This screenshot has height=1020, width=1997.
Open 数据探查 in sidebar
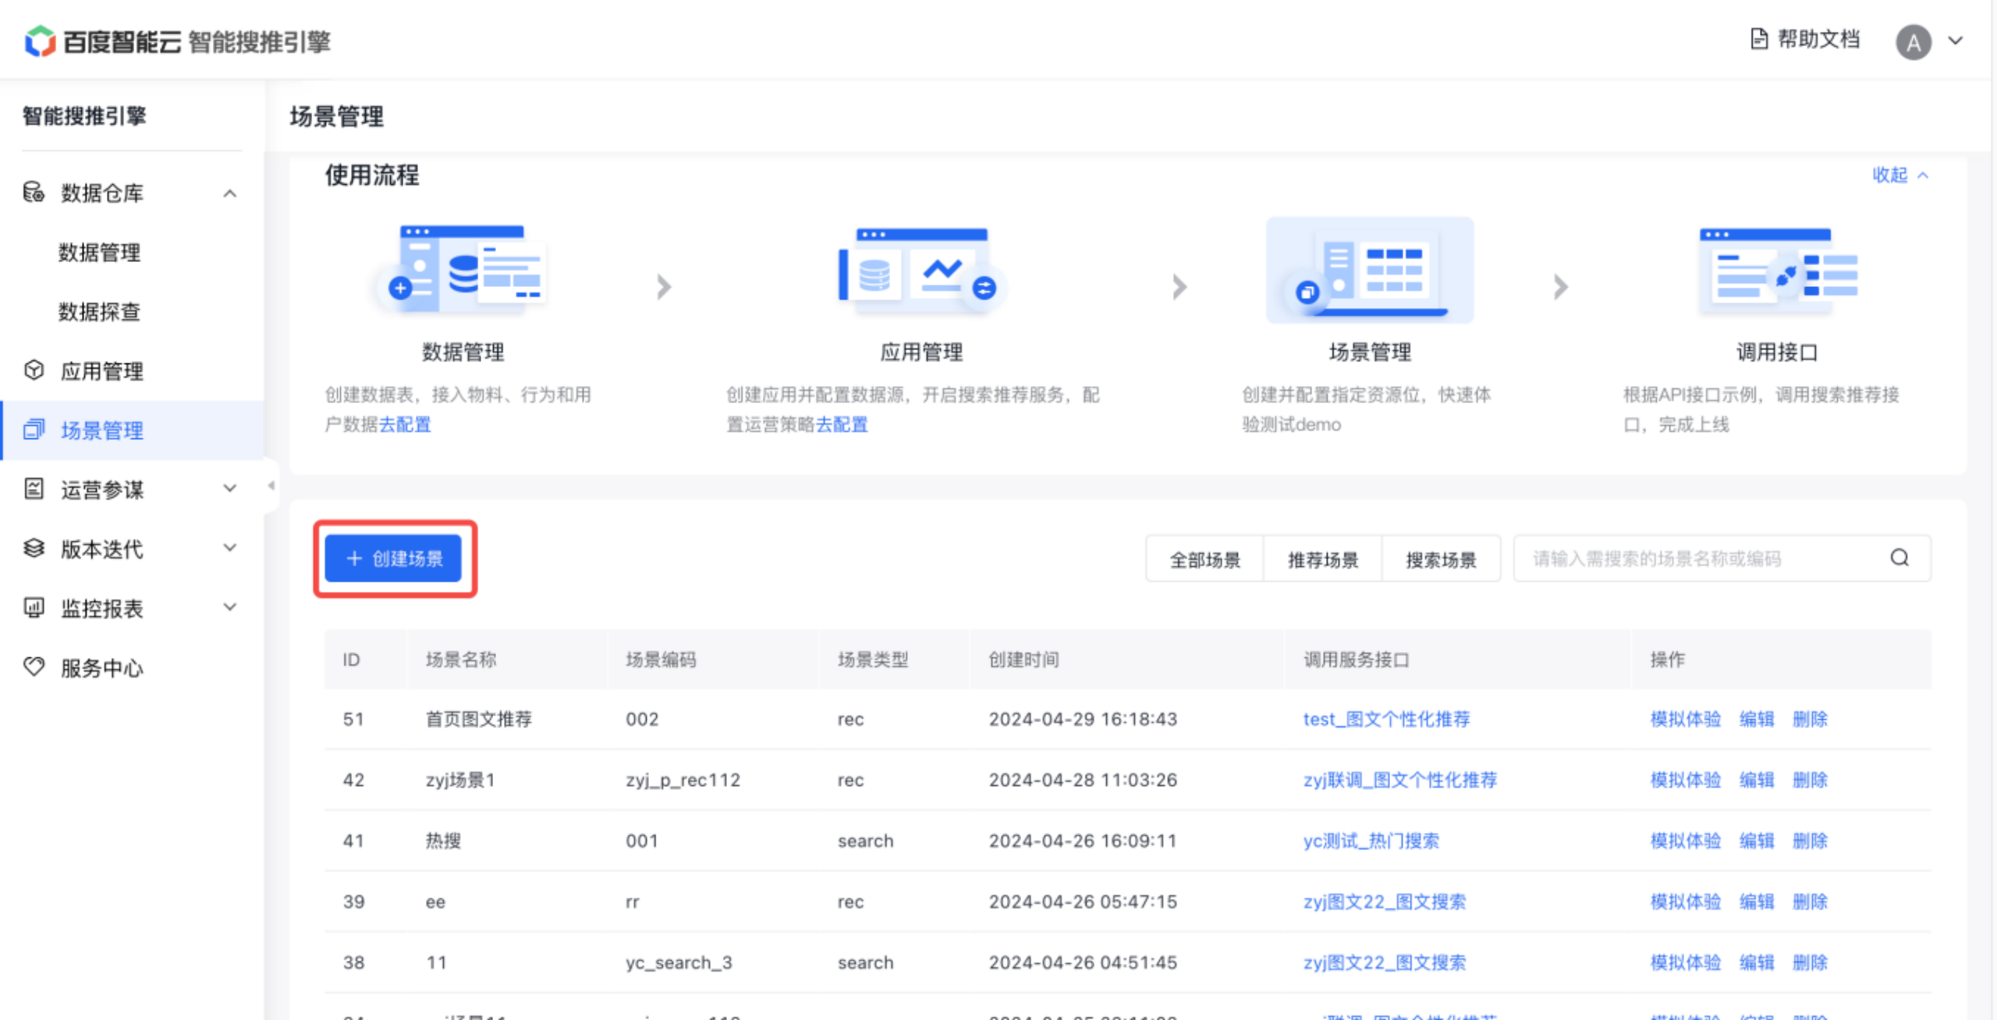tap(99, 311)
